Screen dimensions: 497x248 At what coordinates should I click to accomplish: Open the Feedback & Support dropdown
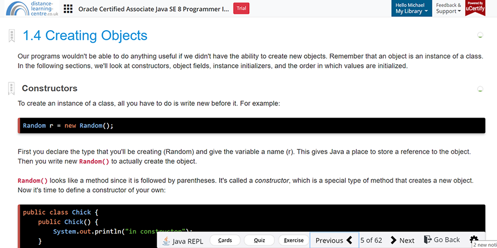pos(448,8)
